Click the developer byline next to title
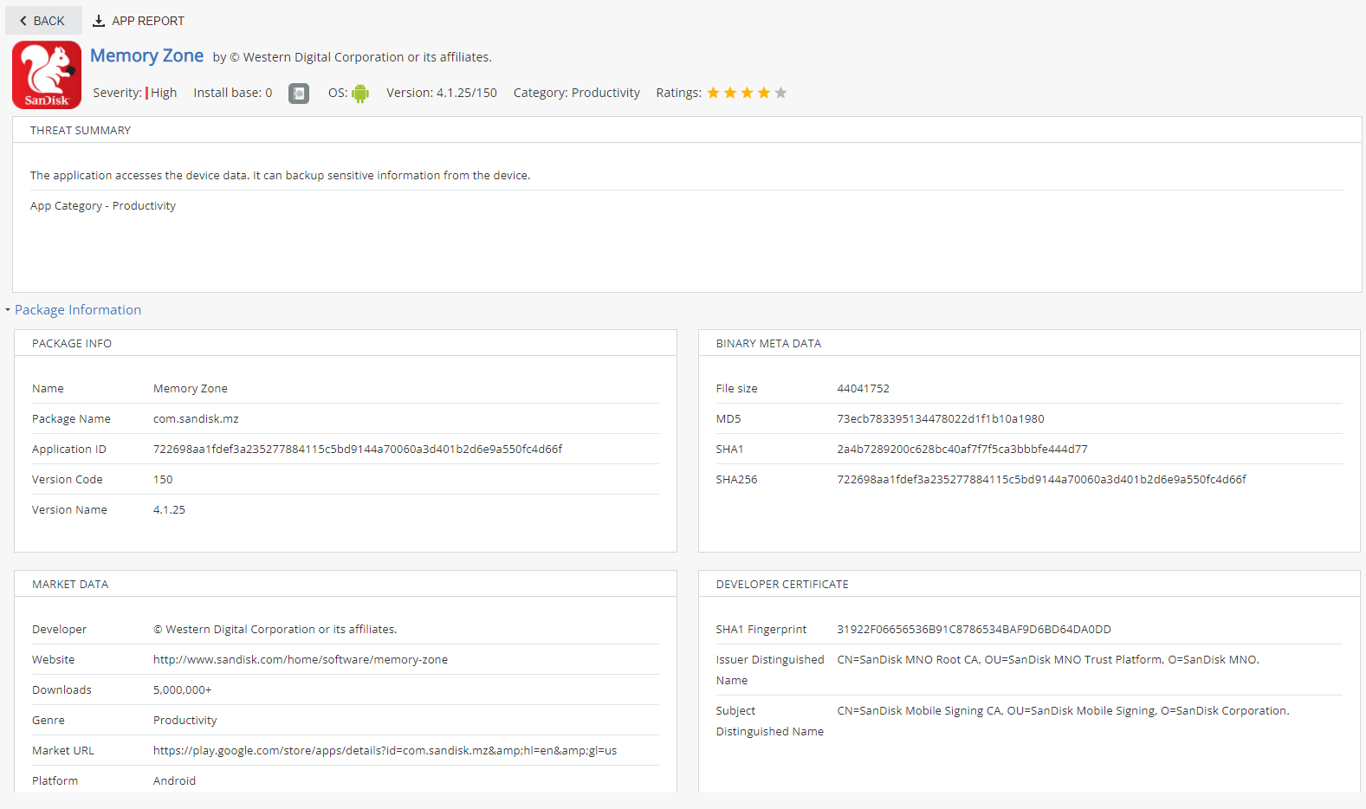Viewport: 1366px width, 809px height. coord(353,57)
